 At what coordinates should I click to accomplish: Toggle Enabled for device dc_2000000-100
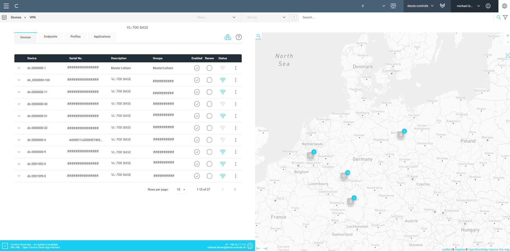(197, 80)
